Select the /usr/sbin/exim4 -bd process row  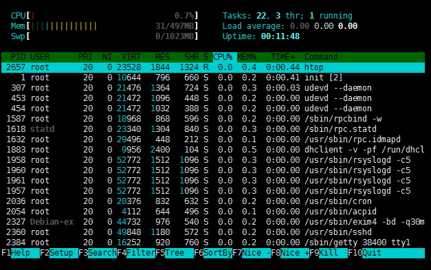[x=213, y=222]
